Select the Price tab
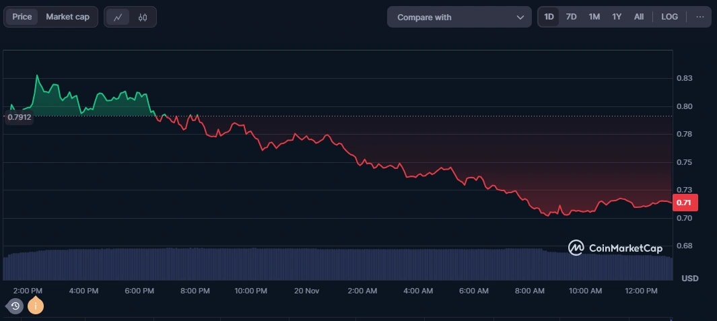 coord(22,17)
